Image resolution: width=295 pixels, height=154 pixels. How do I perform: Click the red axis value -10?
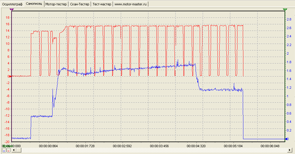pyautogui.click(x=7, y=109)
